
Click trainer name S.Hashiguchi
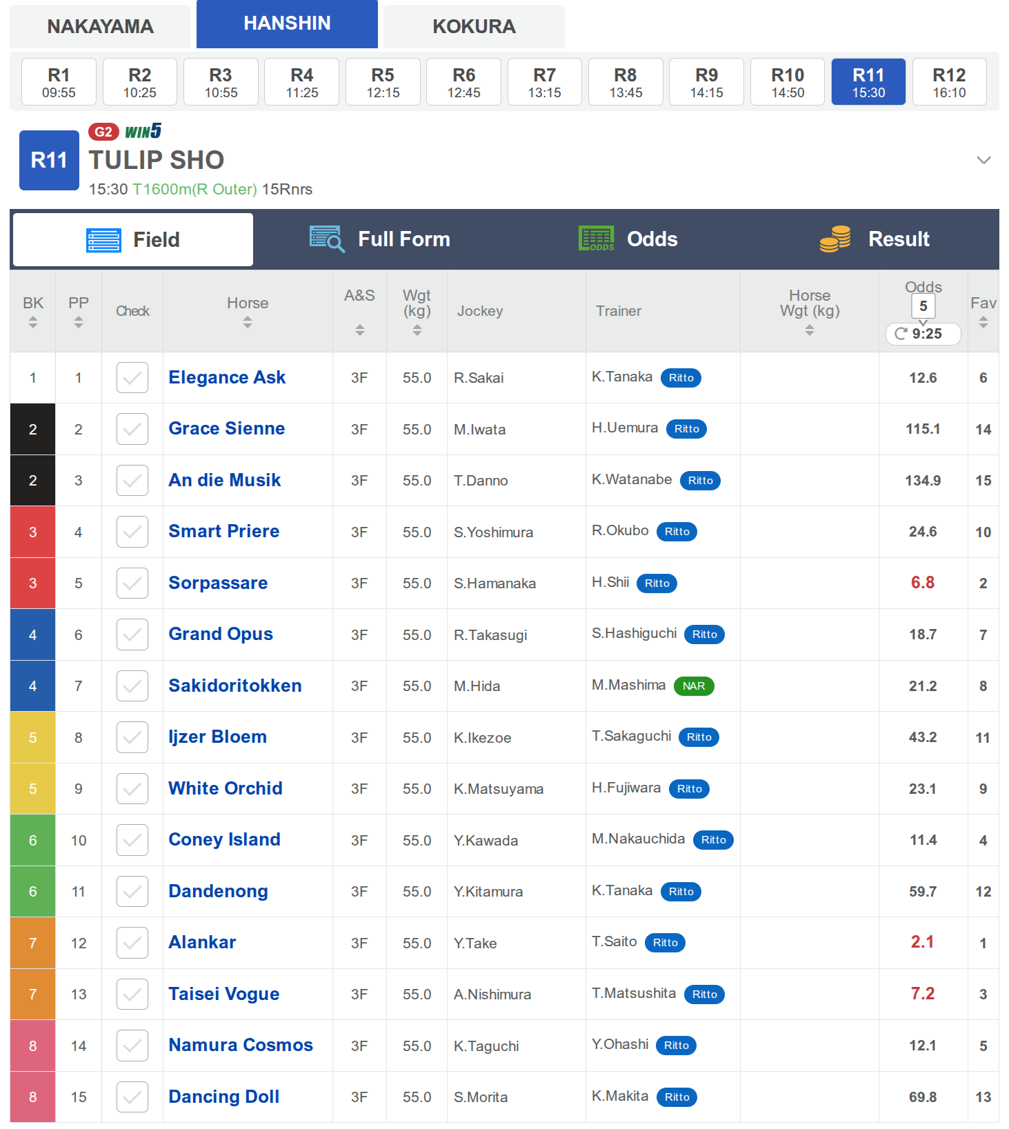[635, 634]
